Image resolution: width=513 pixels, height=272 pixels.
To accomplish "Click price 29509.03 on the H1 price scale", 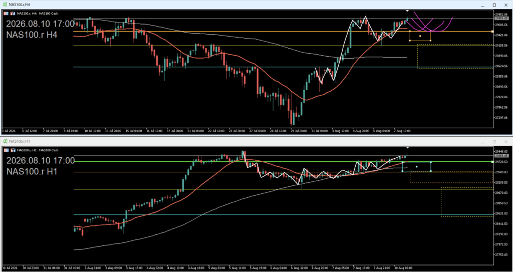I will (501, 172).
